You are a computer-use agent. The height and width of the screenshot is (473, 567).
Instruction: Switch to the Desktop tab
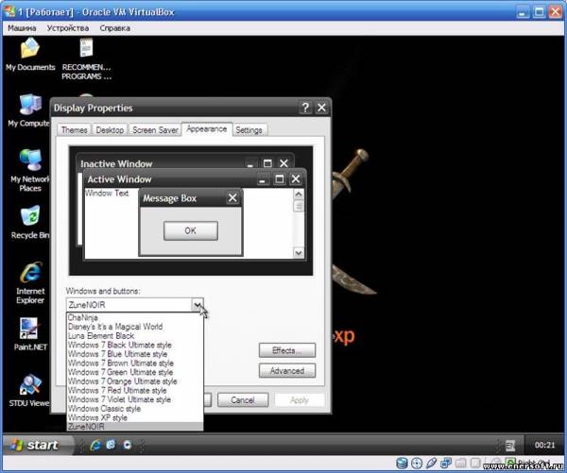[x=110, y=129]
